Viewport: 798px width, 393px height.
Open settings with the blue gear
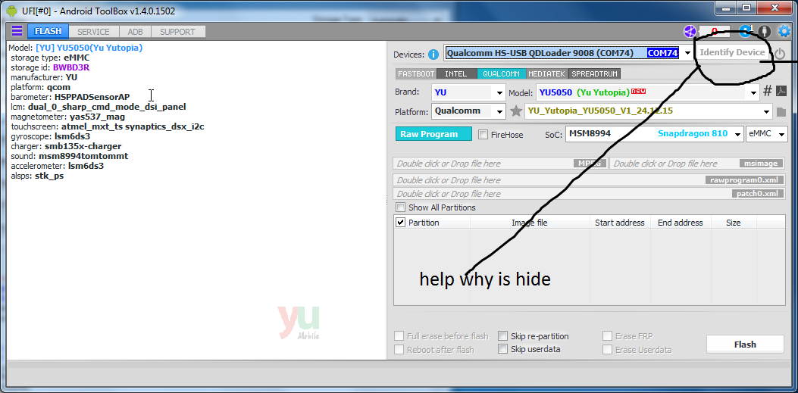[x=784, y=32]
